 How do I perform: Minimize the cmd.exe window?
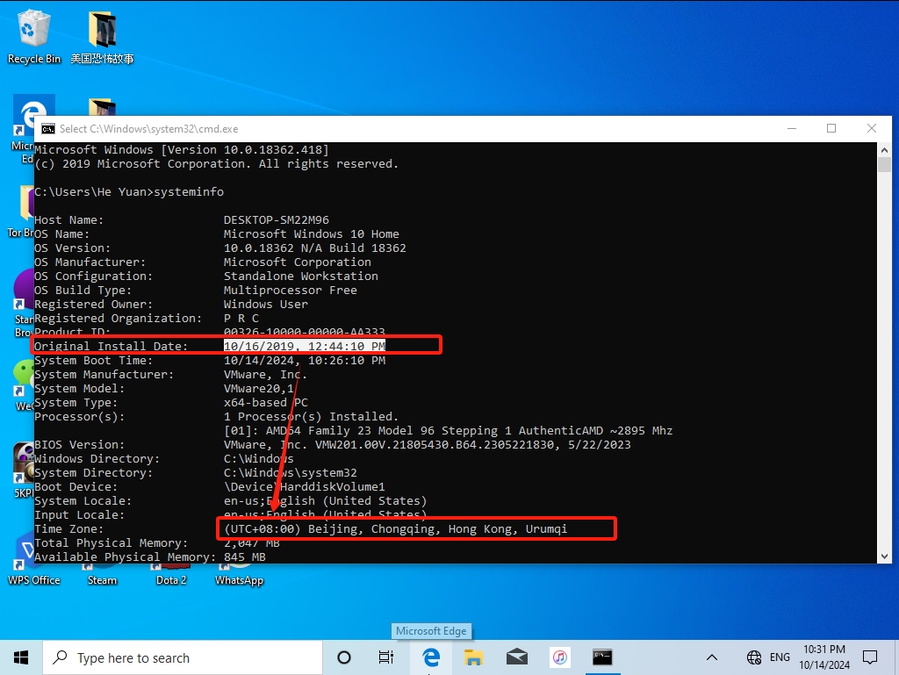coord(792,128)
